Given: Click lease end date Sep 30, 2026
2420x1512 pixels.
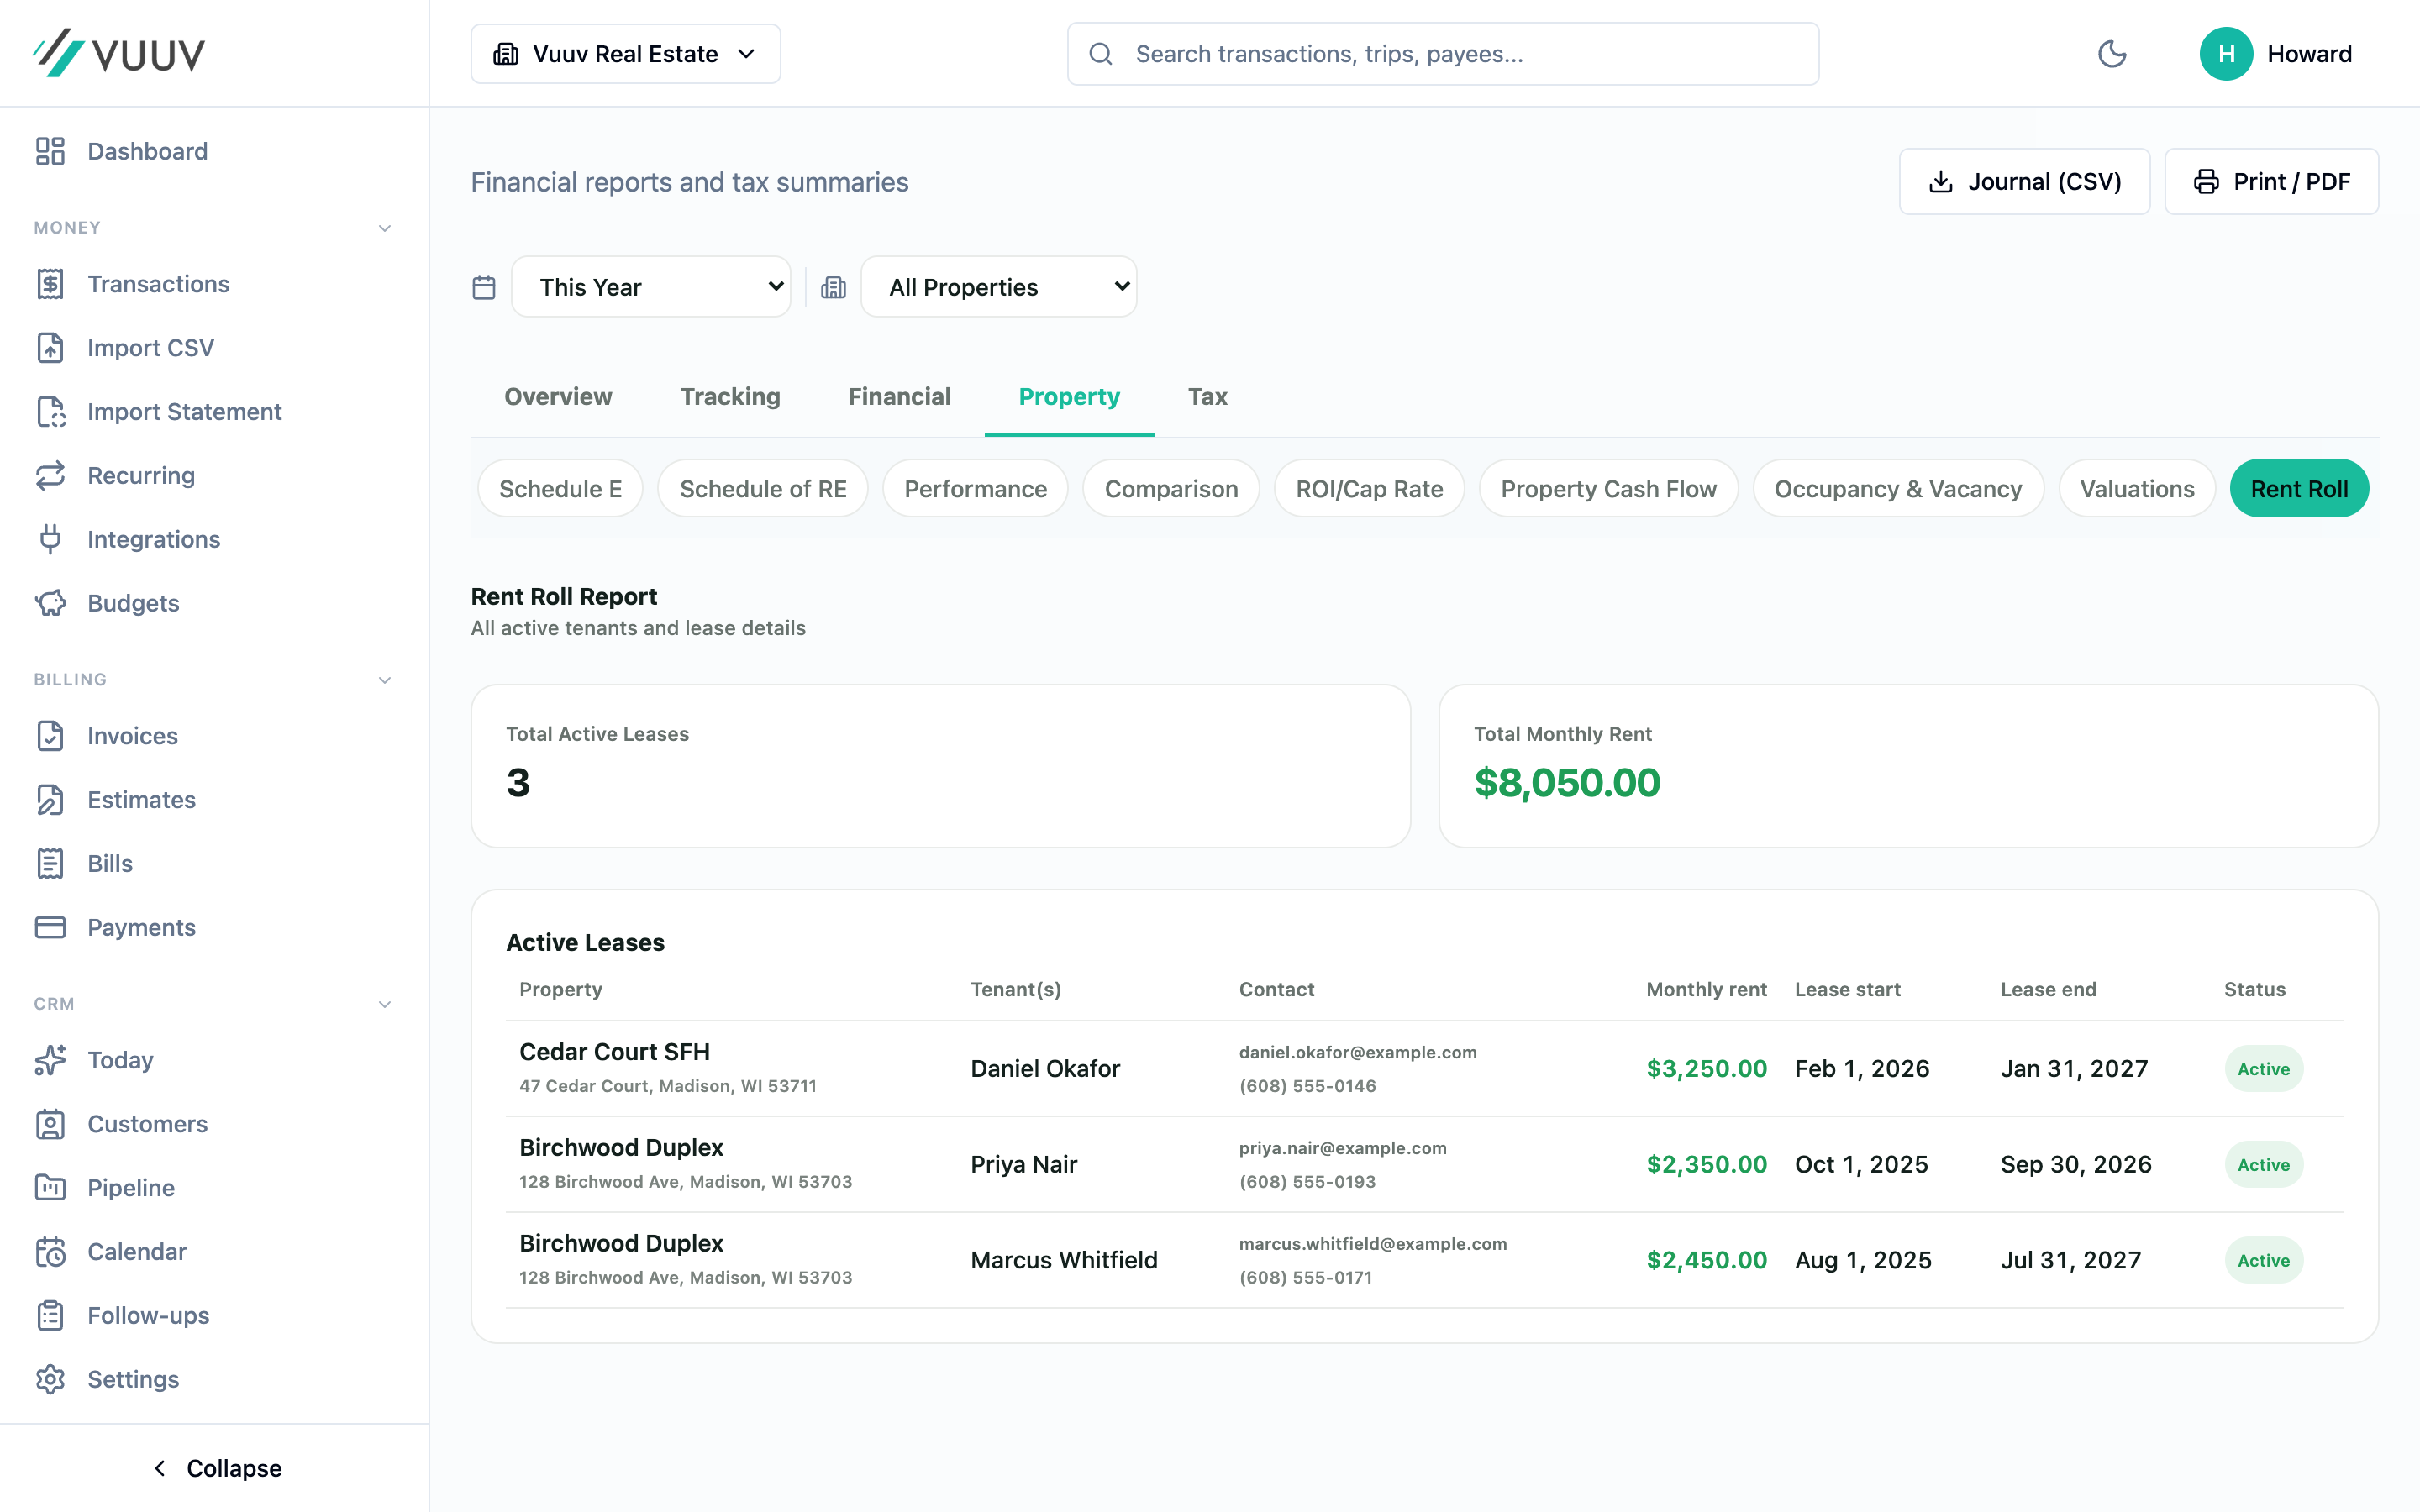Looking at the screenshot, I should click(2075, 1164).
